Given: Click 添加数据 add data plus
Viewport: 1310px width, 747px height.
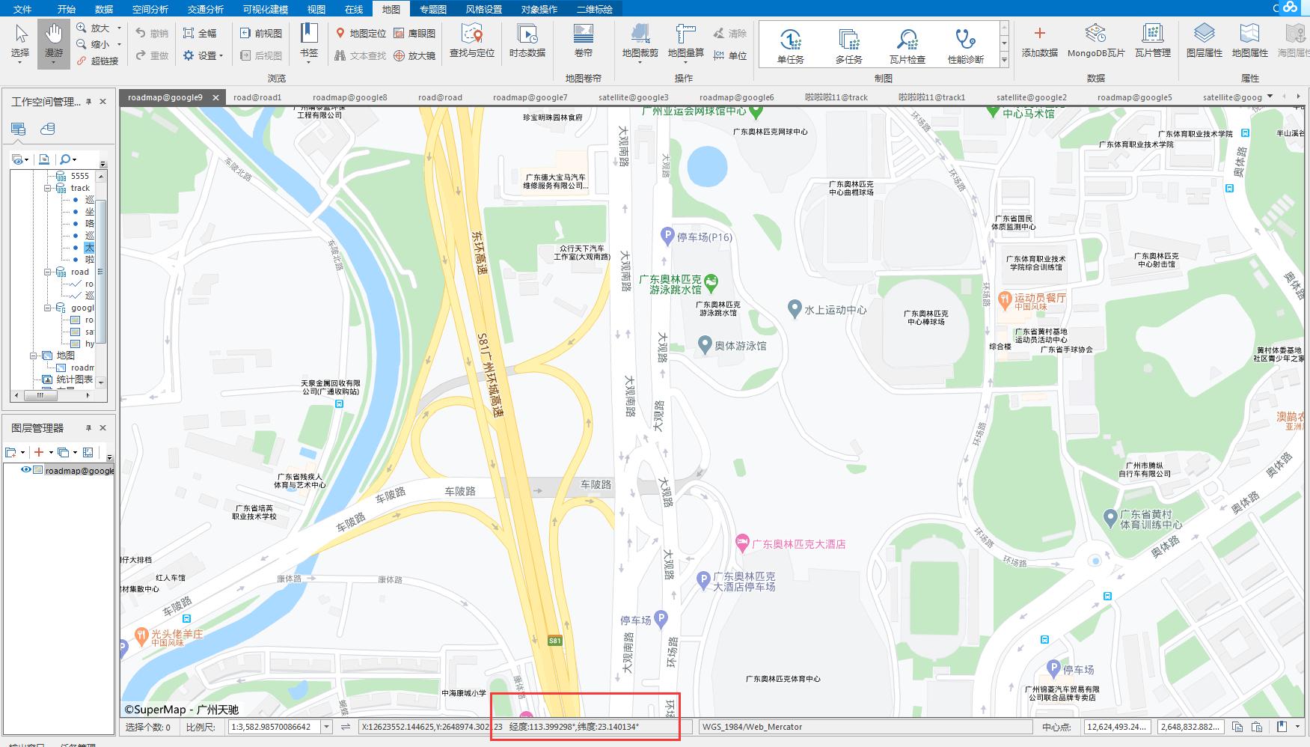Looking at the screenshot, I should 1040,41.
